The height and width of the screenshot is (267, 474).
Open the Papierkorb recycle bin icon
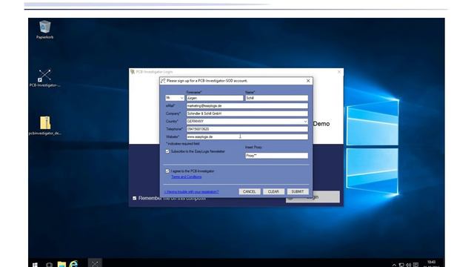44,30
